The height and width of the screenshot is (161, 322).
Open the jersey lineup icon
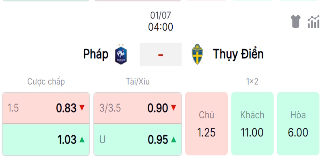coord(295,21)
